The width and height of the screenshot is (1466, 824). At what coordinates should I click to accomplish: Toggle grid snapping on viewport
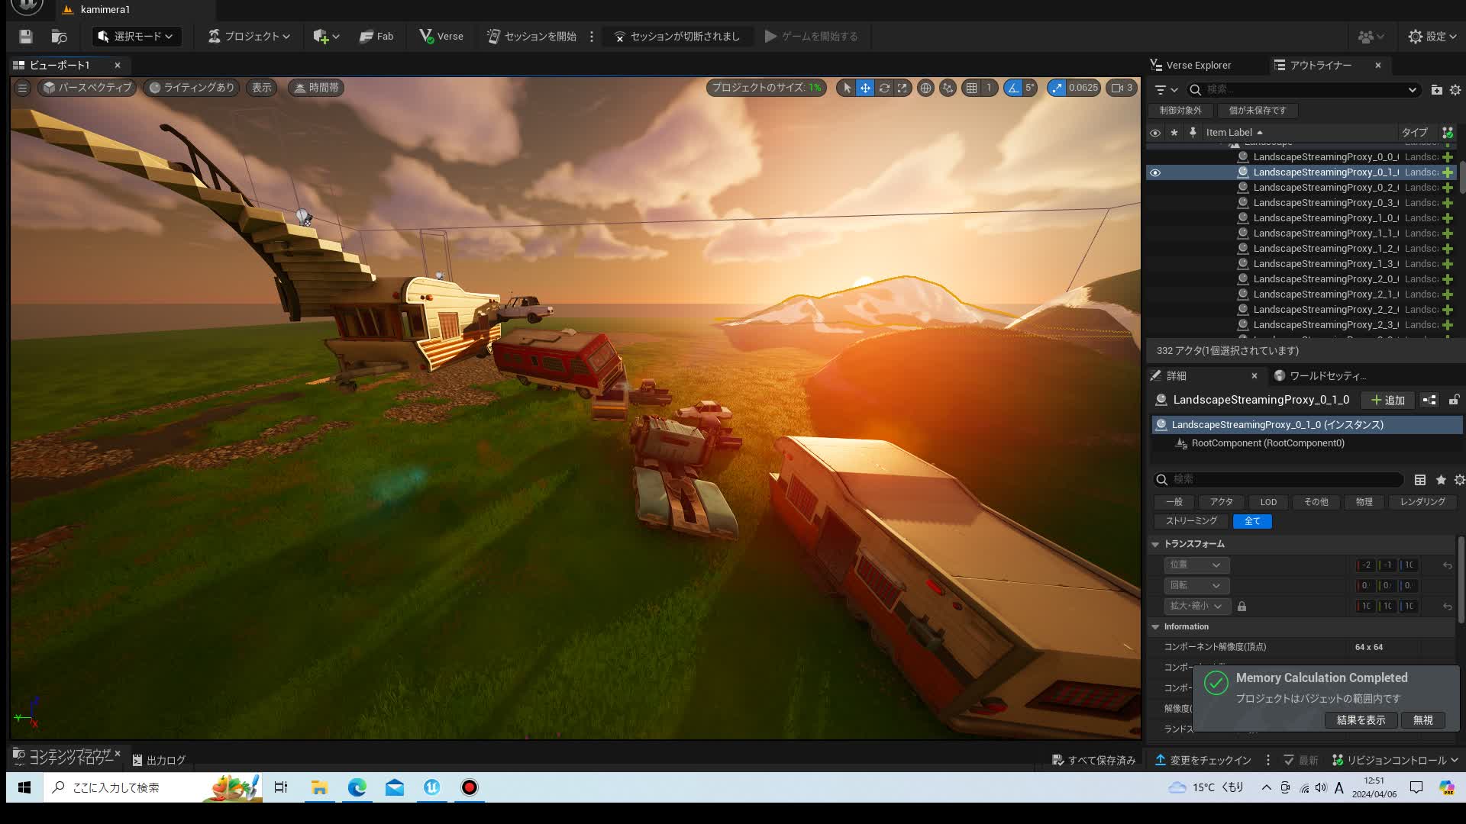click(971, 88)
